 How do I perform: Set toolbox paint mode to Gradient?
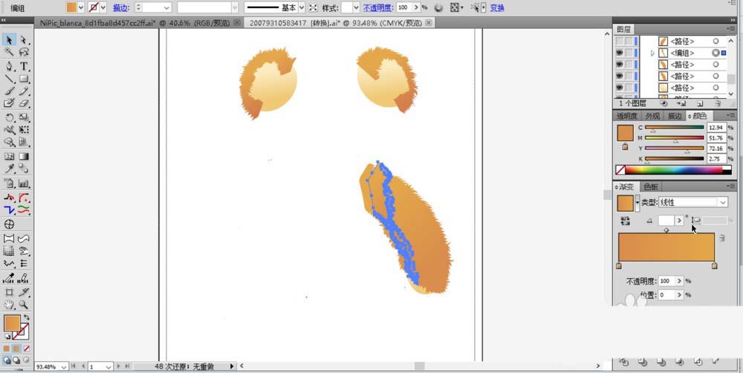16,348
